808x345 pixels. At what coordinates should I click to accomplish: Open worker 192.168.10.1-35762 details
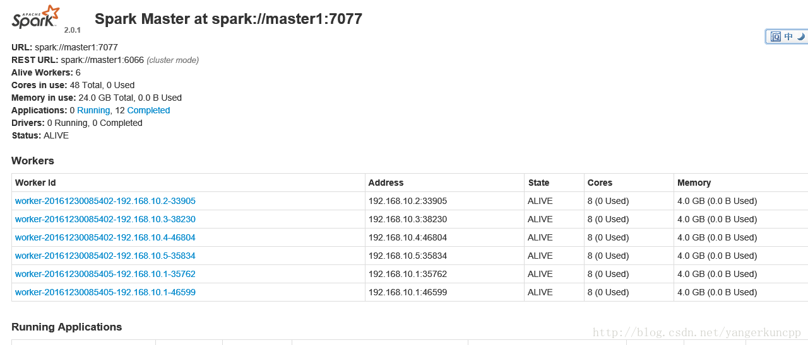click(x=105, y=274)
